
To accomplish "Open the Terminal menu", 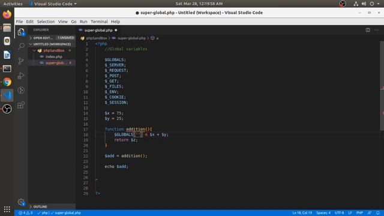I will click(99, 22).
